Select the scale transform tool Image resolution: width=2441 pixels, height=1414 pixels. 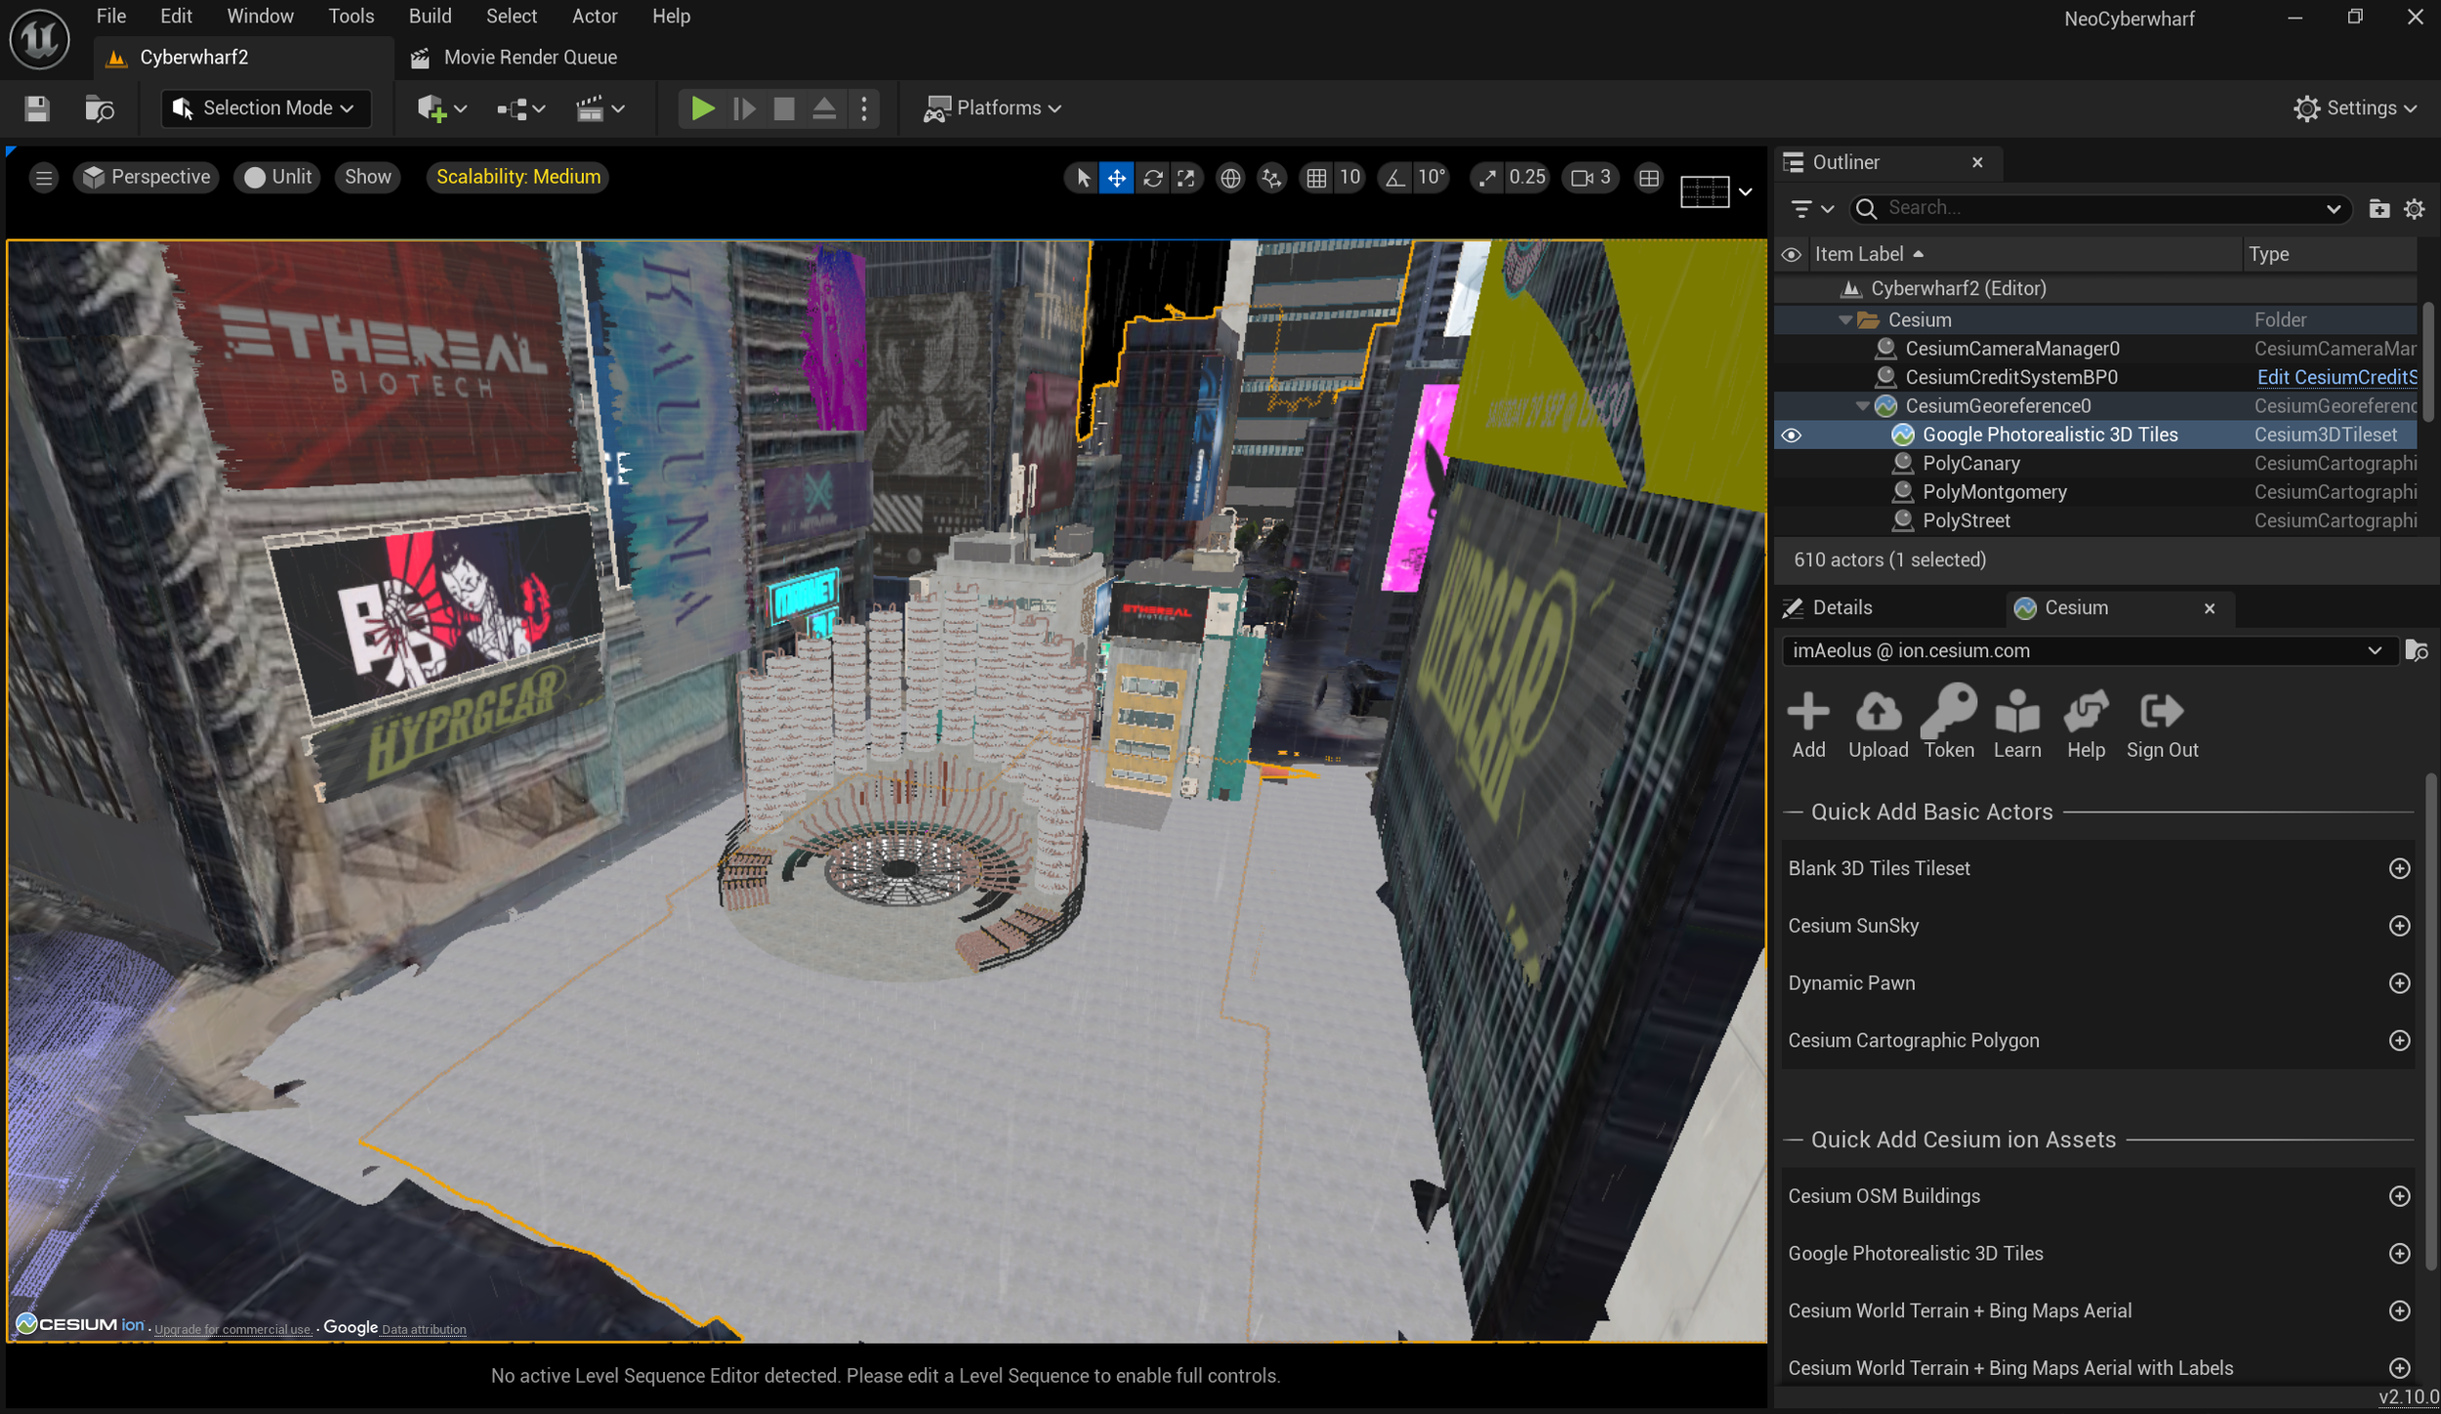1185,178
